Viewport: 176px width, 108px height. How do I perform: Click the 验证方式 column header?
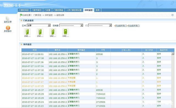[164, 50]
